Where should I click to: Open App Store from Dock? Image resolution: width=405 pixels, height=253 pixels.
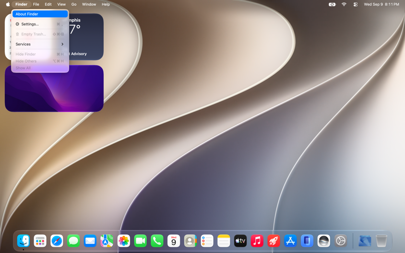click(290, 241)
